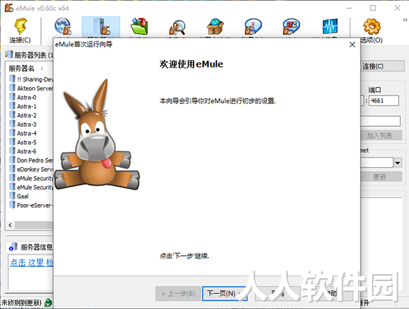This screenshot has width=409, height=309.
Task: Click the server list scrollbar left arrow
Action: [10, 225]
